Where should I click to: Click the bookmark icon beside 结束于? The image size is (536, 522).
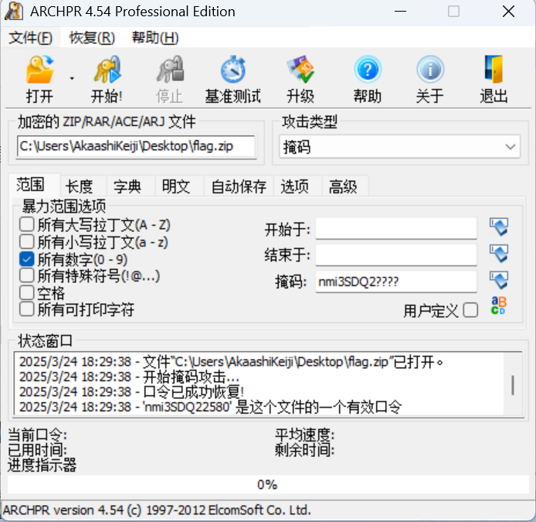click(x=499, y=254)
